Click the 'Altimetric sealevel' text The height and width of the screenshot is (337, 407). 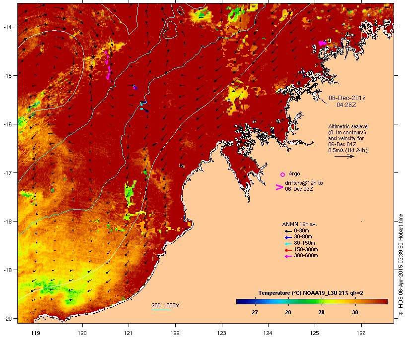coord(348,126)
